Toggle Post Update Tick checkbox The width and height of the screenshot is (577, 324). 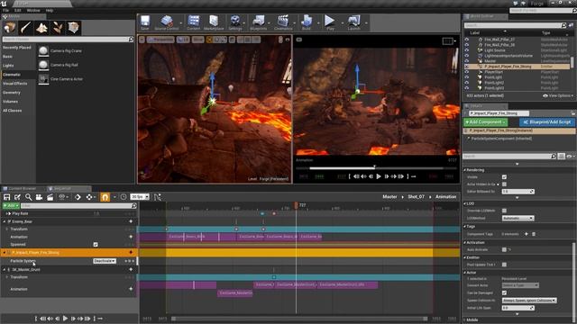click(x=504, y=265)
